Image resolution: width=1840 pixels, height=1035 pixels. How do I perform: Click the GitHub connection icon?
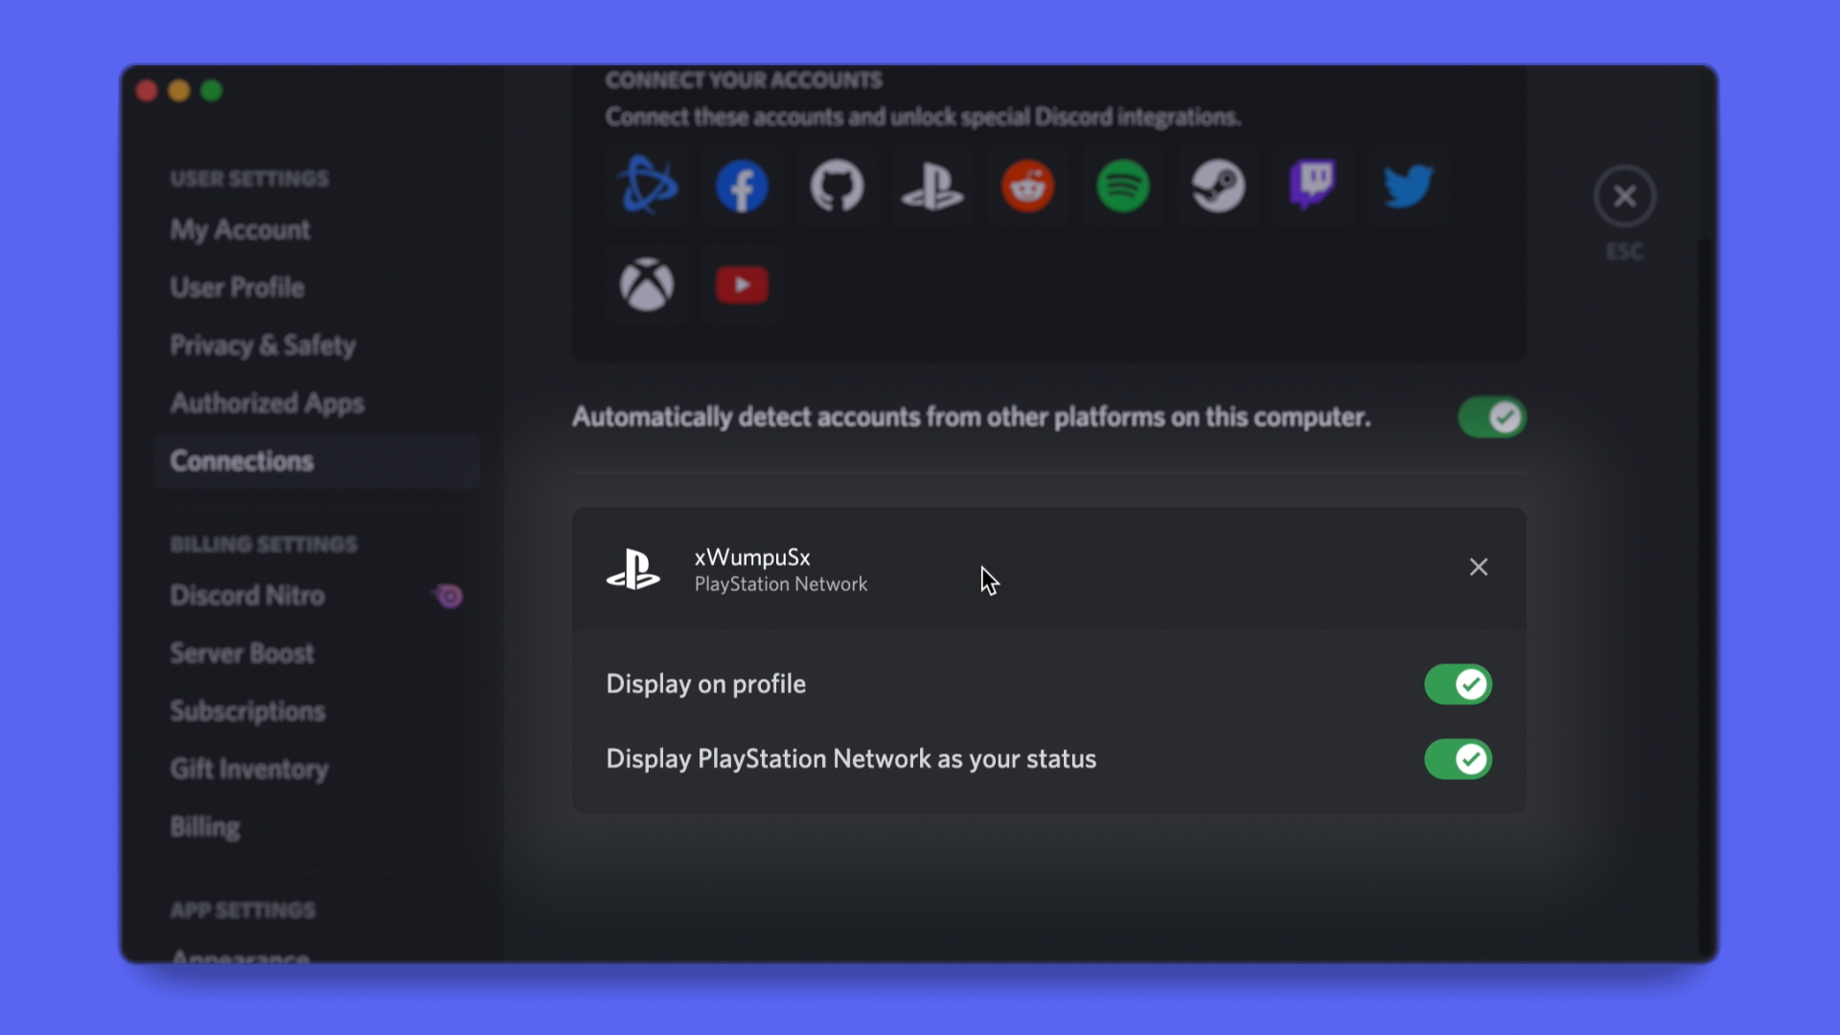coord(837,187)
